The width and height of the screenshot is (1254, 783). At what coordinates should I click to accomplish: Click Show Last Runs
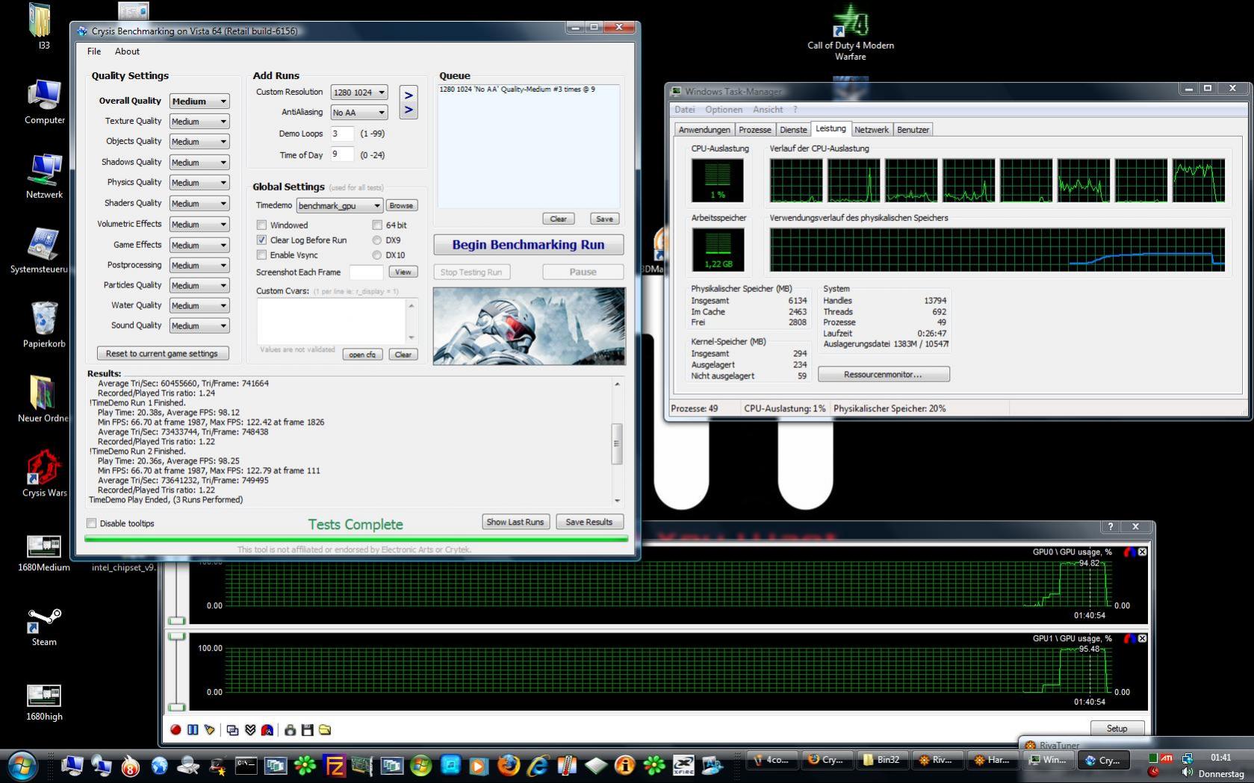click(515, 522)
